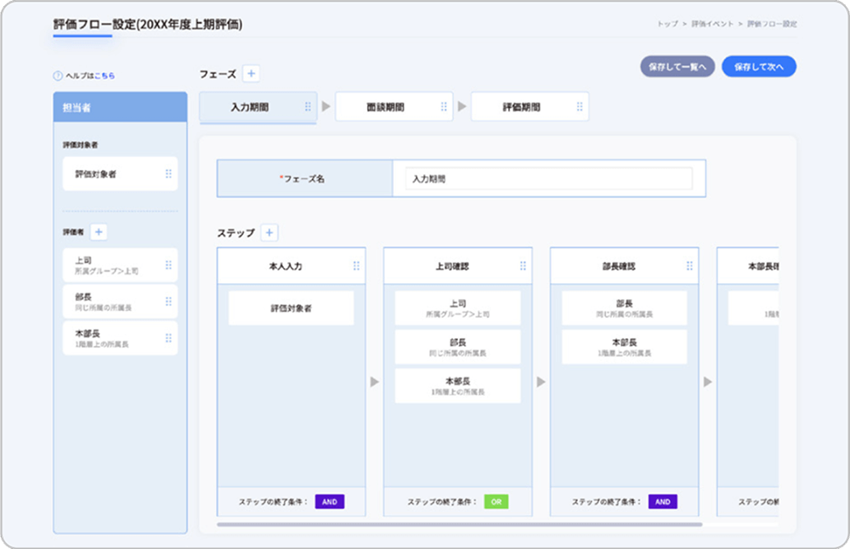Add an evaluator with 評価者 plus icon

click(99, 232)
